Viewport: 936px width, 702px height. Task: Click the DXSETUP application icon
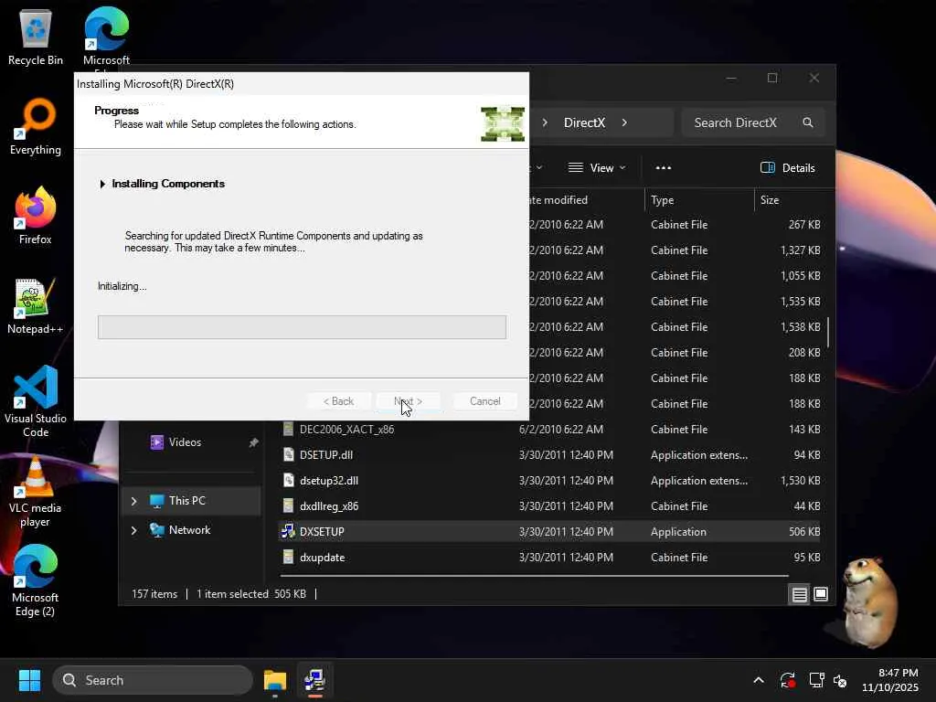(x=288, y=531)
